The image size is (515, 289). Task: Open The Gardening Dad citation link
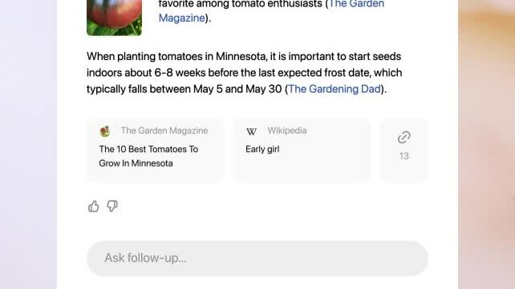click(x=334, y=89)
